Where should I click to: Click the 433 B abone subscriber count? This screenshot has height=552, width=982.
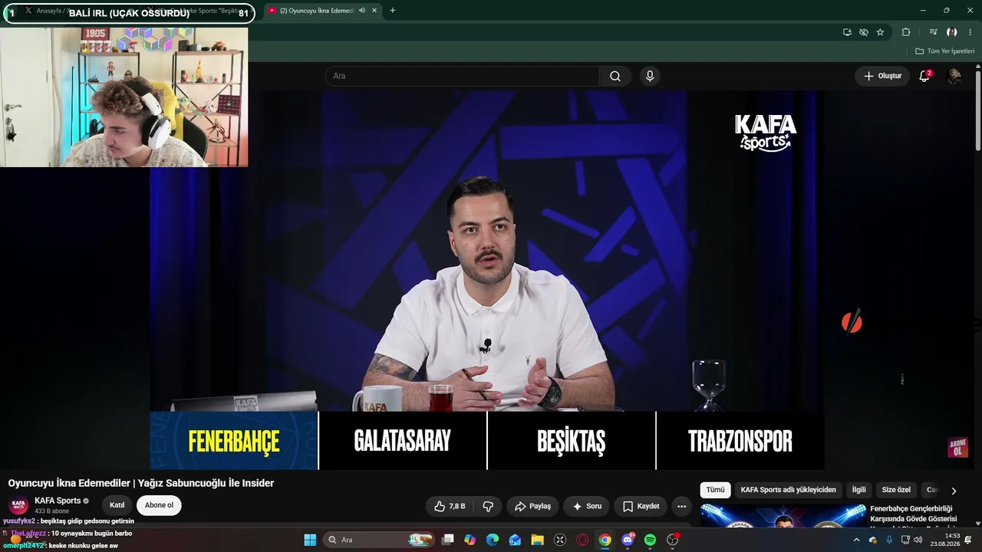(51, 511)
